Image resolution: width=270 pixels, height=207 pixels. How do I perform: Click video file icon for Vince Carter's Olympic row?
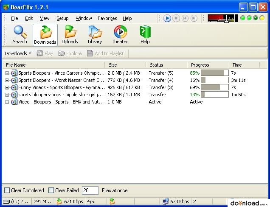tap(14, 73)
